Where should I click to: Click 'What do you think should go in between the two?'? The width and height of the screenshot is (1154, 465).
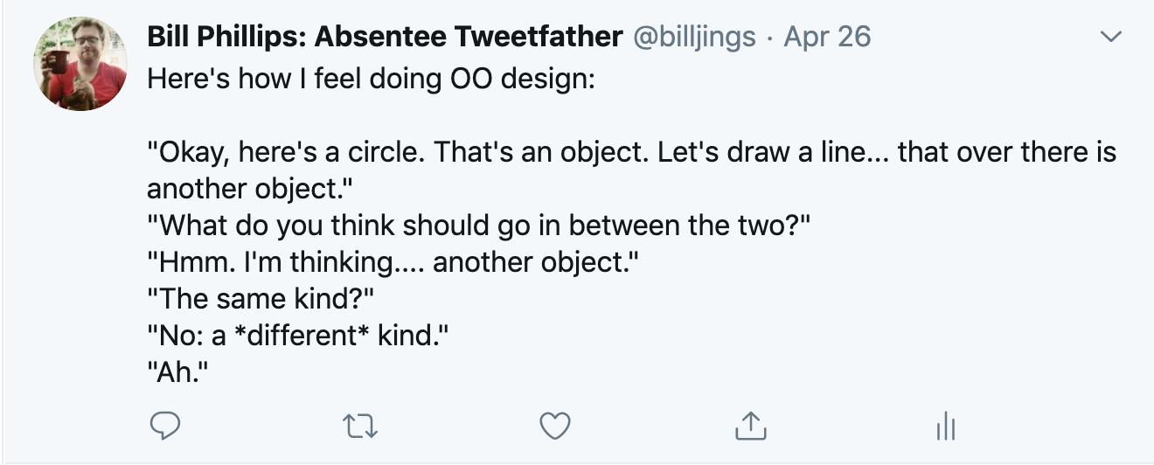point(479,226)
